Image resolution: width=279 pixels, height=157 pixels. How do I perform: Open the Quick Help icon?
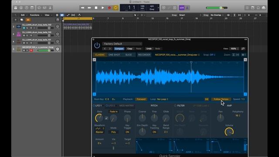[x=27, y=8]
